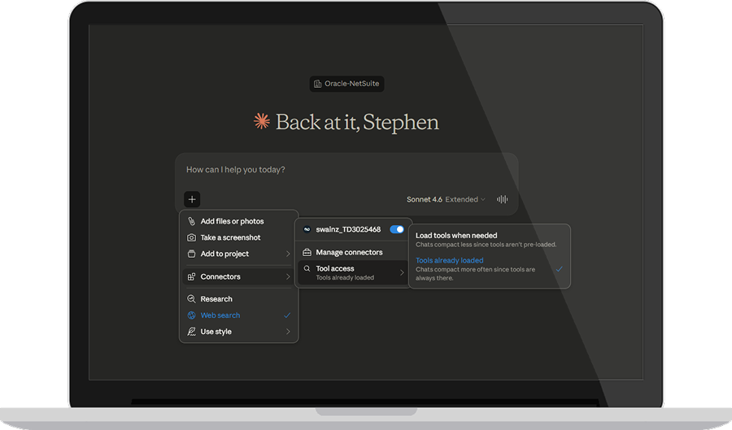732x430 pixels.
Task: Expand the Connectors submenu chevron
Action: point(288,276)
